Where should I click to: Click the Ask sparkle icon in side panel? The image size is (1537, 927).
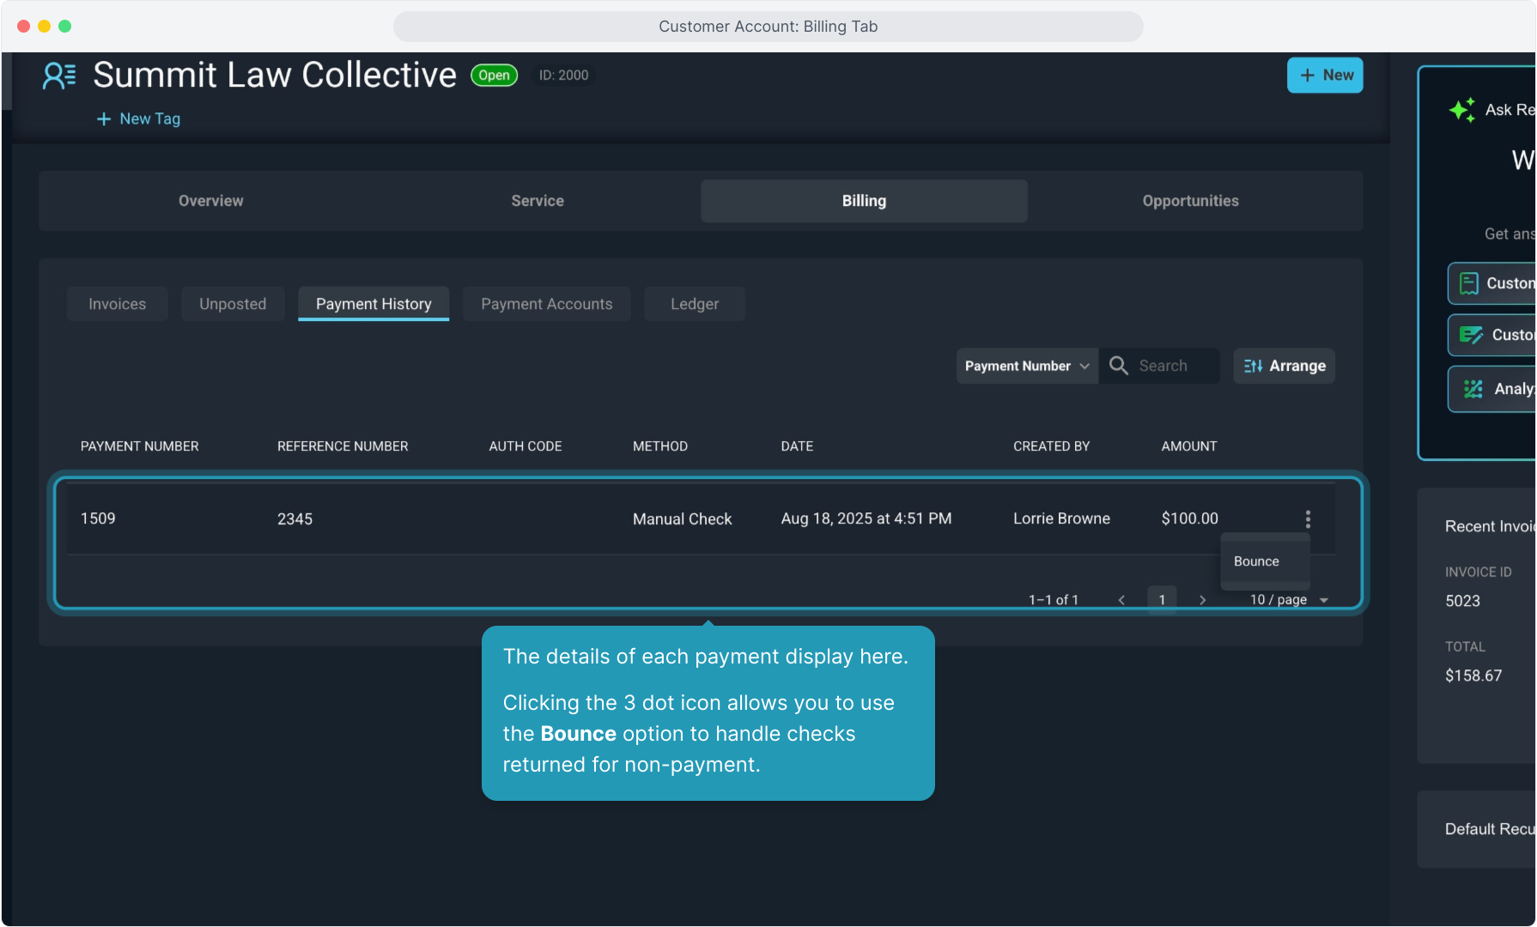[x=1461, y=110]
